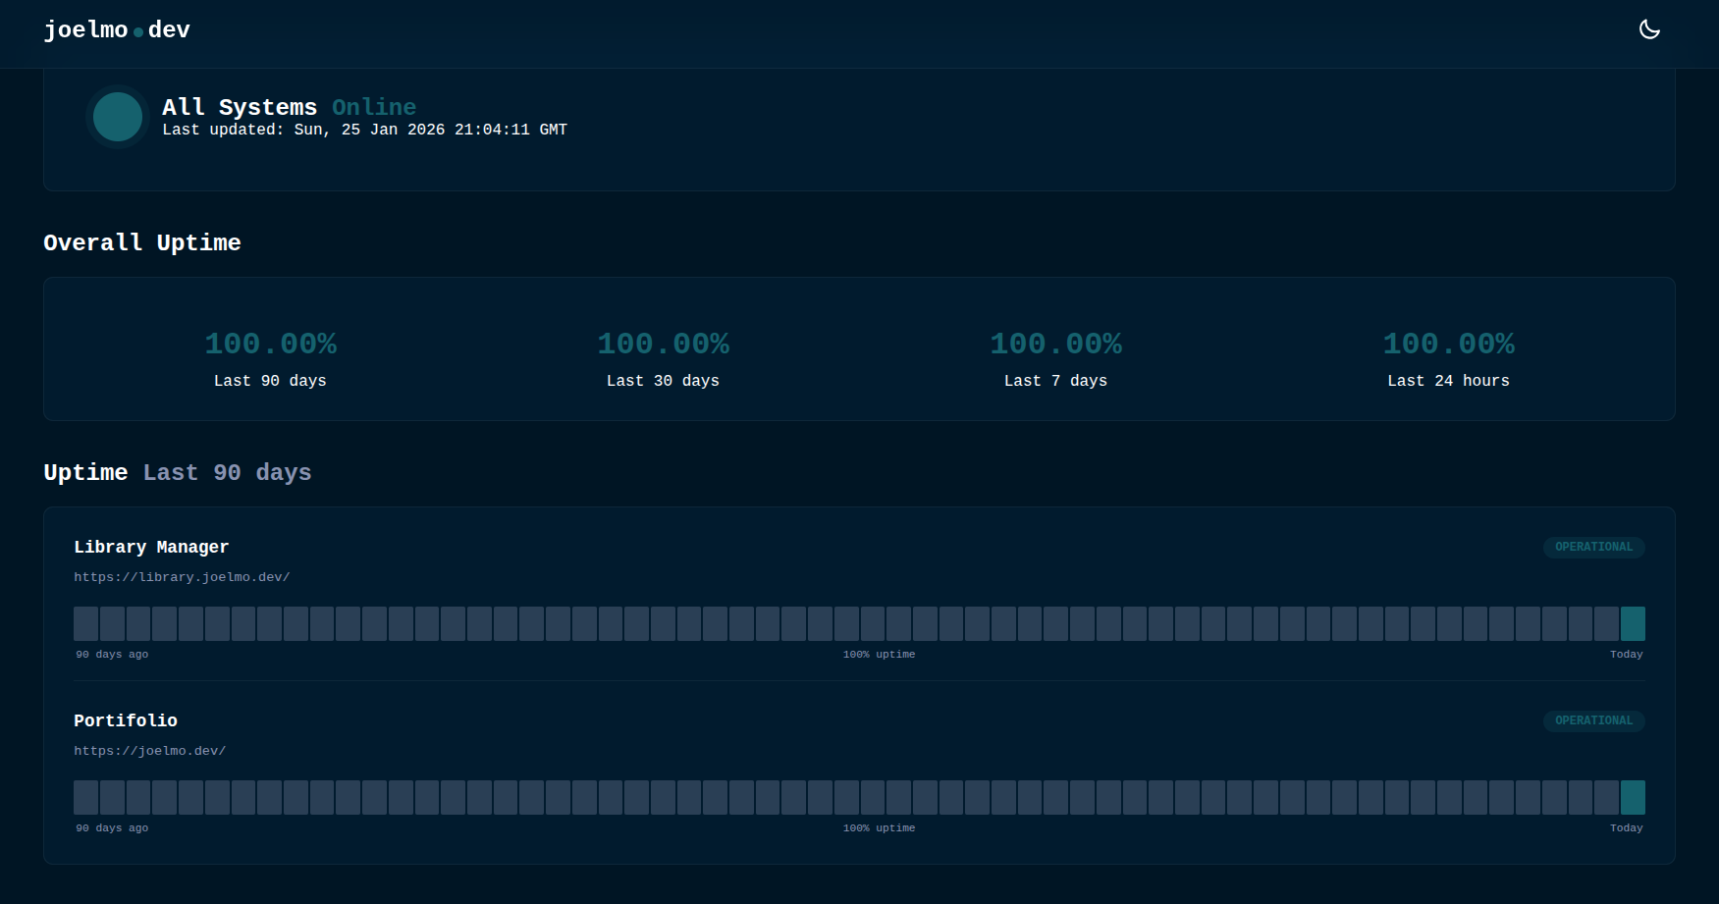Select today's teal bar for Portifolio
This screenshot has width=1719, height=904.
pyautogui.click(x=1633, y=797)
